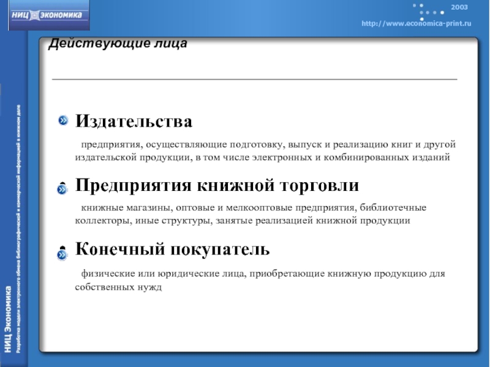The width and height of the screenshot is (490, 367).
Task: Select the Предприятия книжной торговли heading
Action: [x=217, y=185]
